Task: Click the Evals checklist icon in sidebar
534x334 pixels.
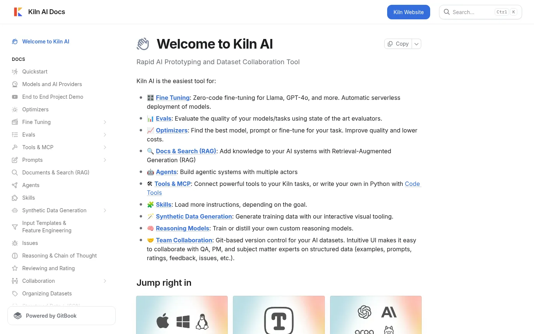Action: (x=15, y=135)
